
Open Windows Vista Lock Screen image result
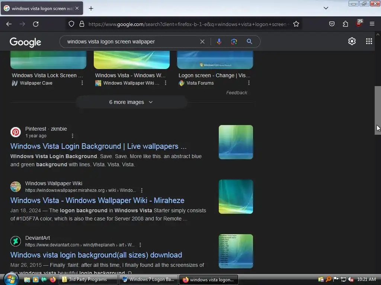48,60
